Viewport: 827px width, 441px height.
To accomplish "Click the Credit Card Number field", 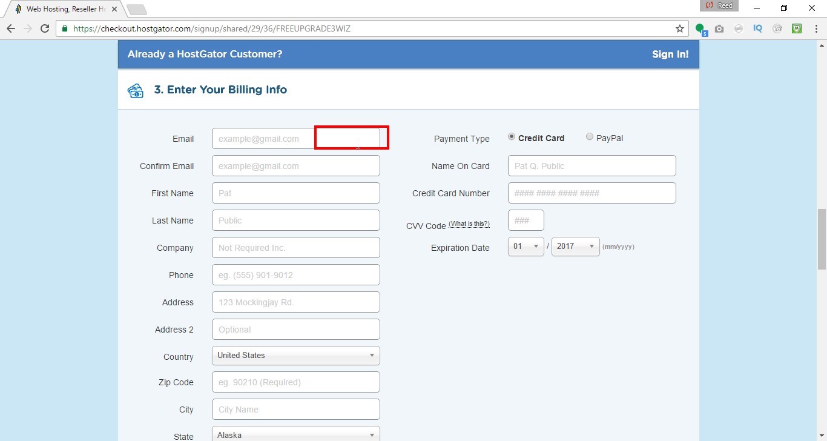I will point(592,193).
